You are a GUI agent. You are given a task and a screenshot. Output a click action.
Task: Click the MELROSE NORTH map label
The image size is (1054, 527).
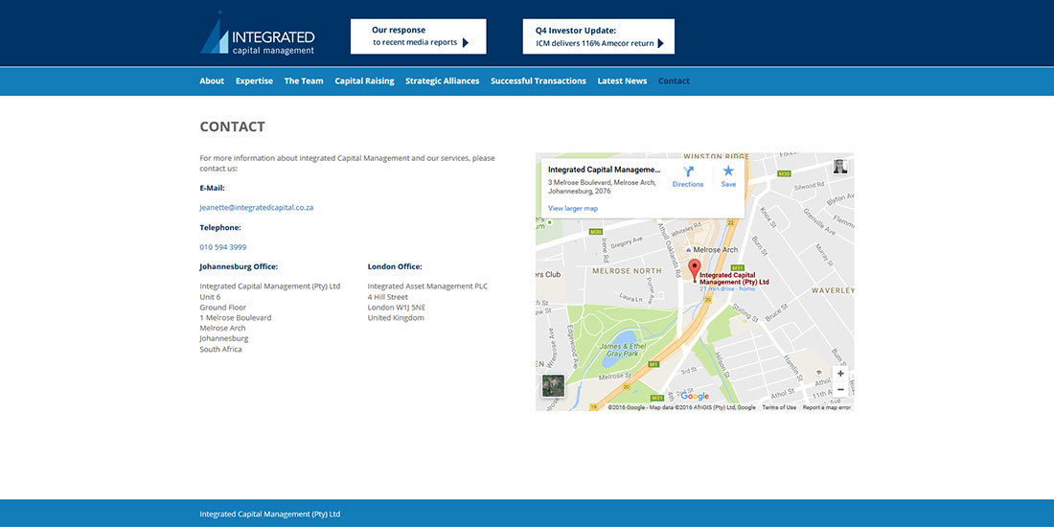pos(627,271)
